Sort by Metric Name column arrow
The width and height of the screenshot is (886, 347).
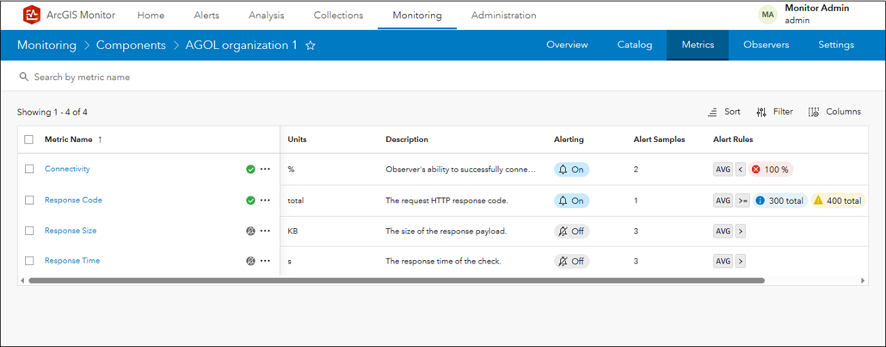100,140
